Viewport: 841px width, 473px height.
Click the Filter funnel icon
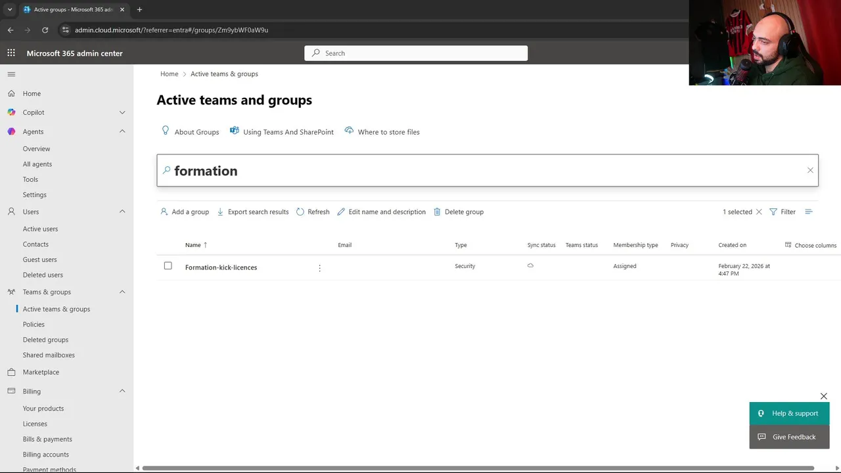click(x=773, y=212)
